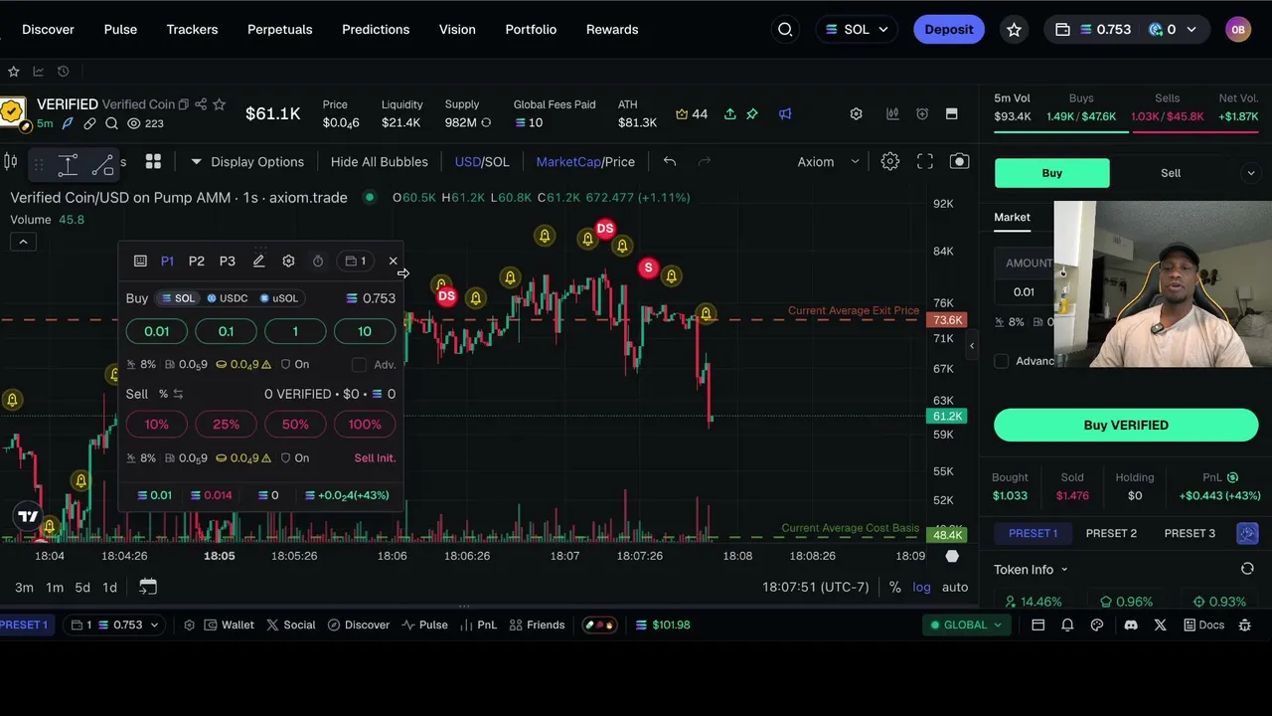Copy the Verified Coin name
1272x716 pixels.
point(183,104)
